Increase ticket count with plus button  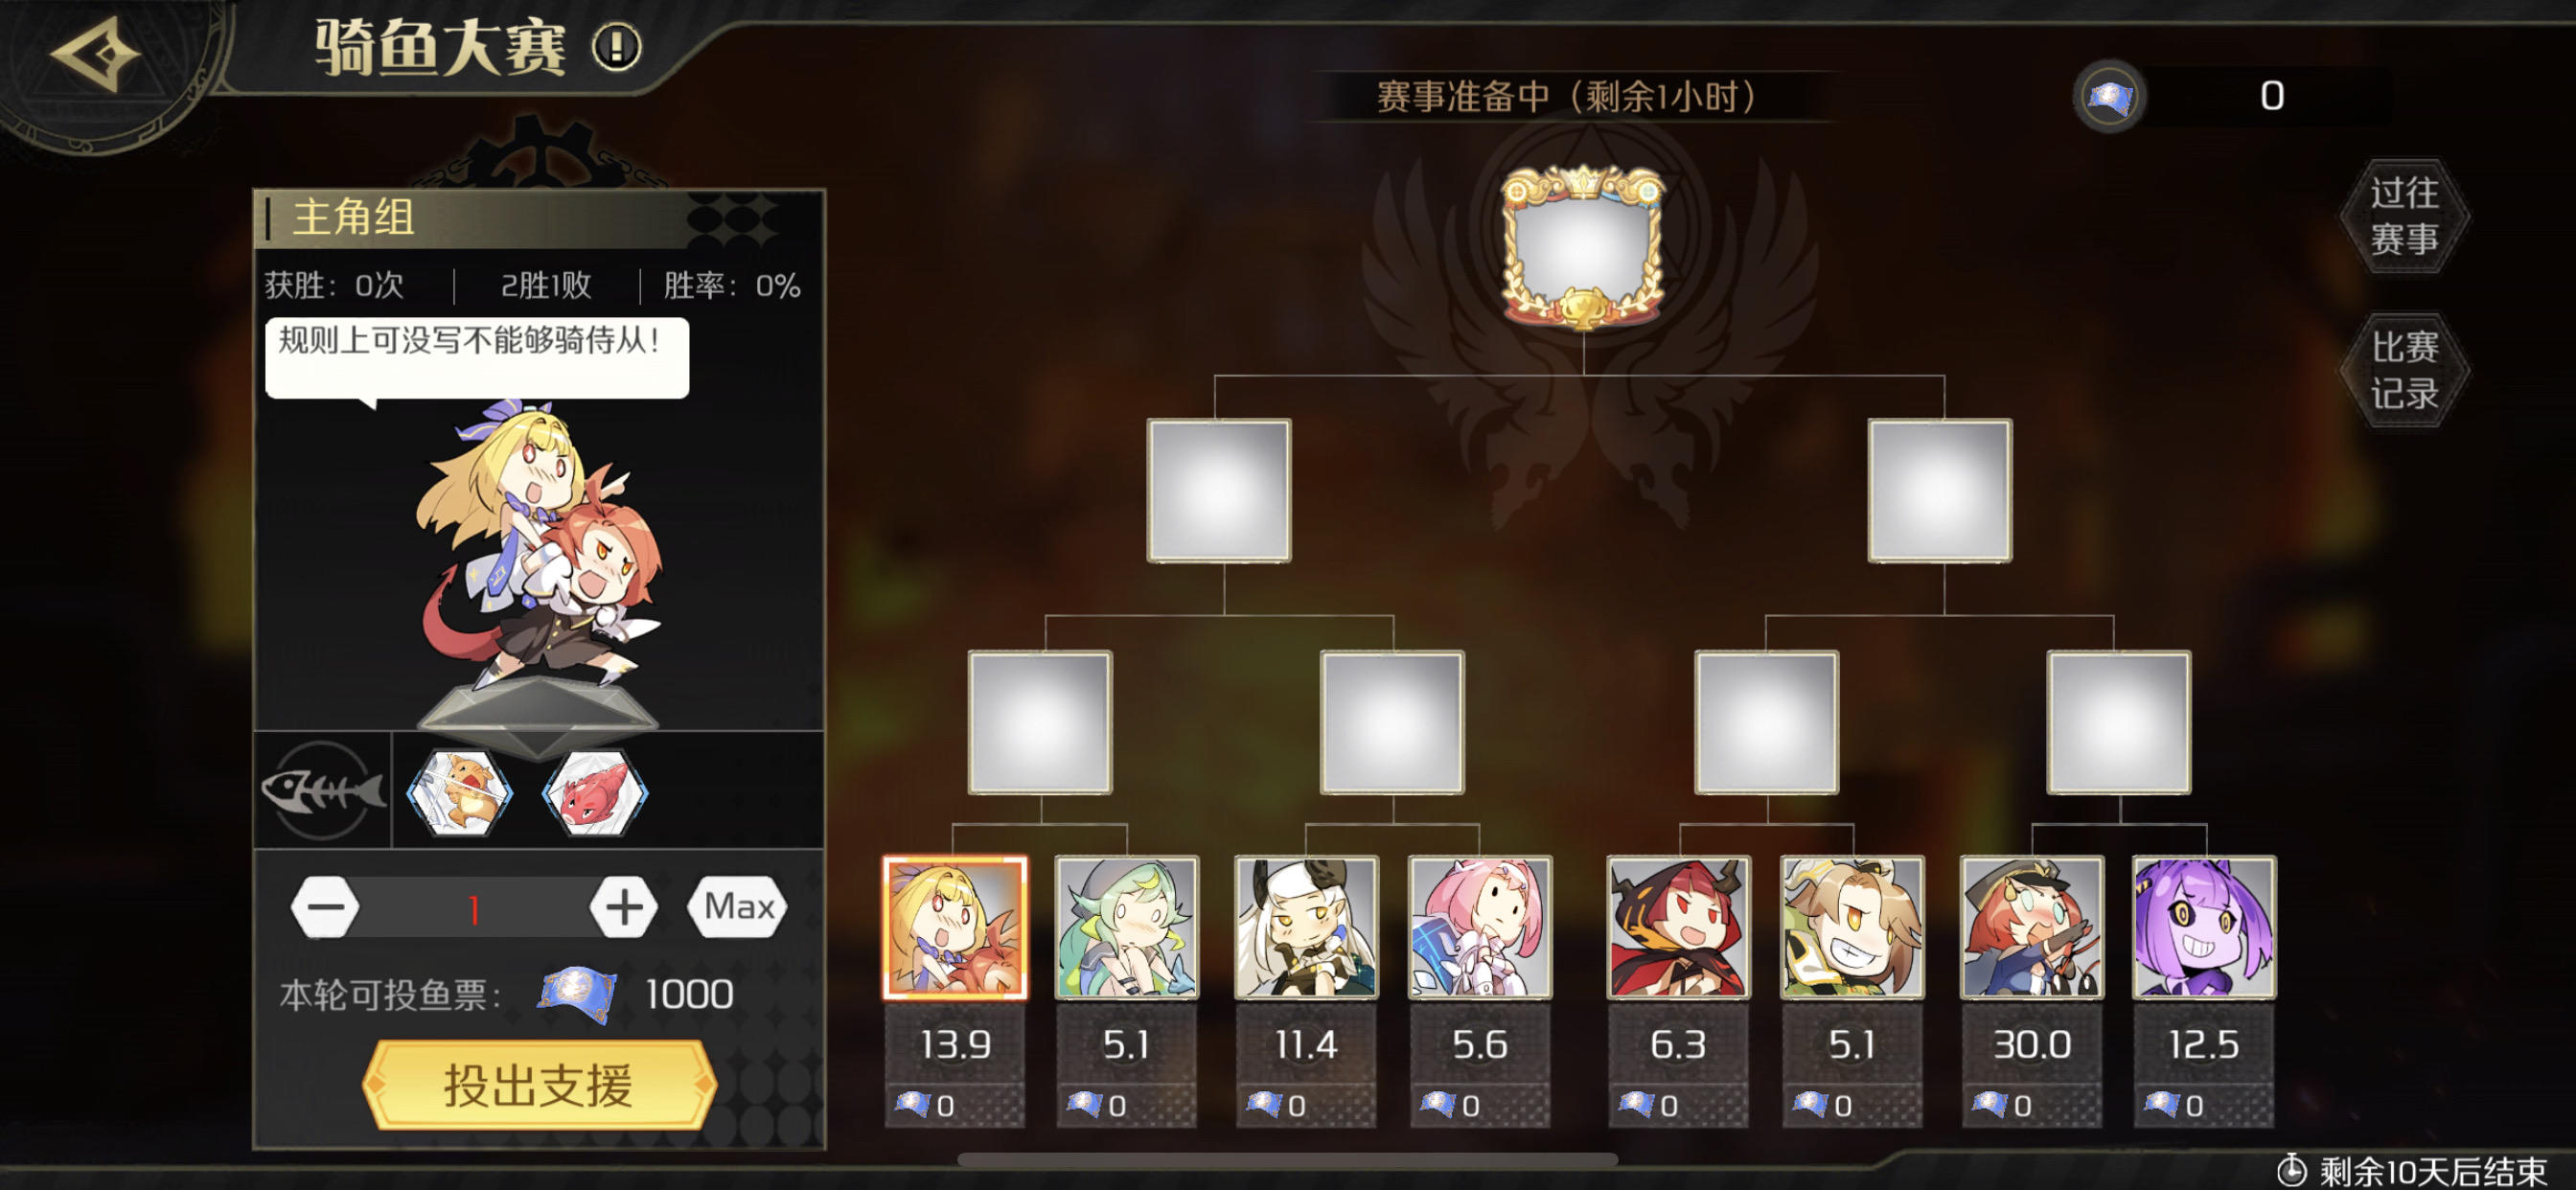624,907
